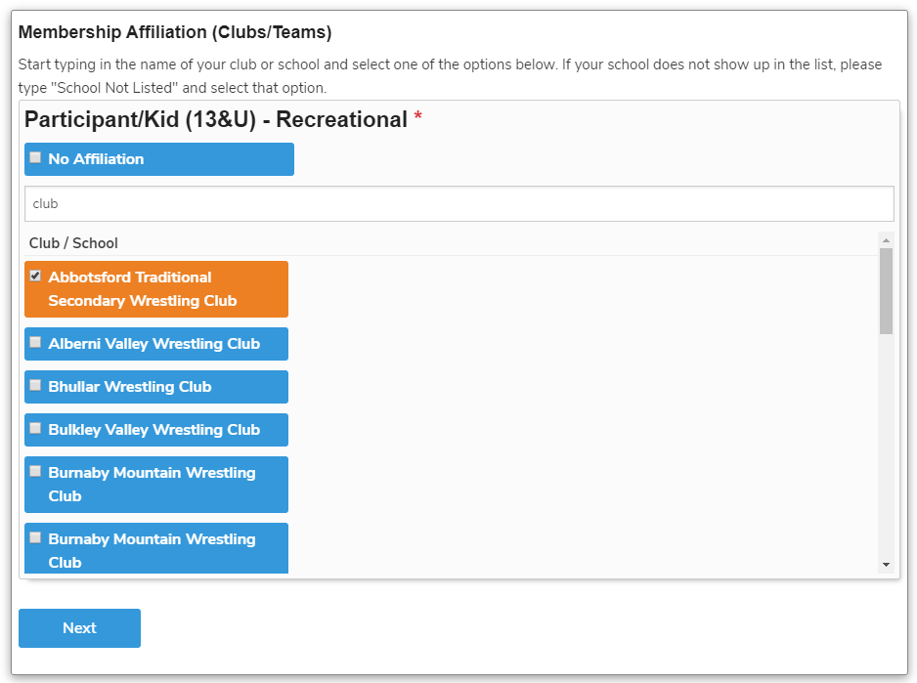Click in the club search text field
917x683 pixels.
[x=458, y=204]
